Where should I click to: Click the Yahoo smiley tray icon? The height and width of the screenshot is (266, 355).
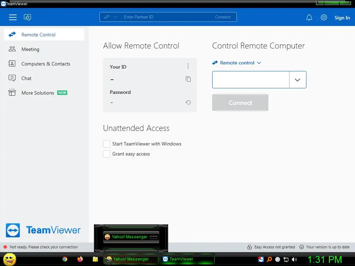click(278, 259)
